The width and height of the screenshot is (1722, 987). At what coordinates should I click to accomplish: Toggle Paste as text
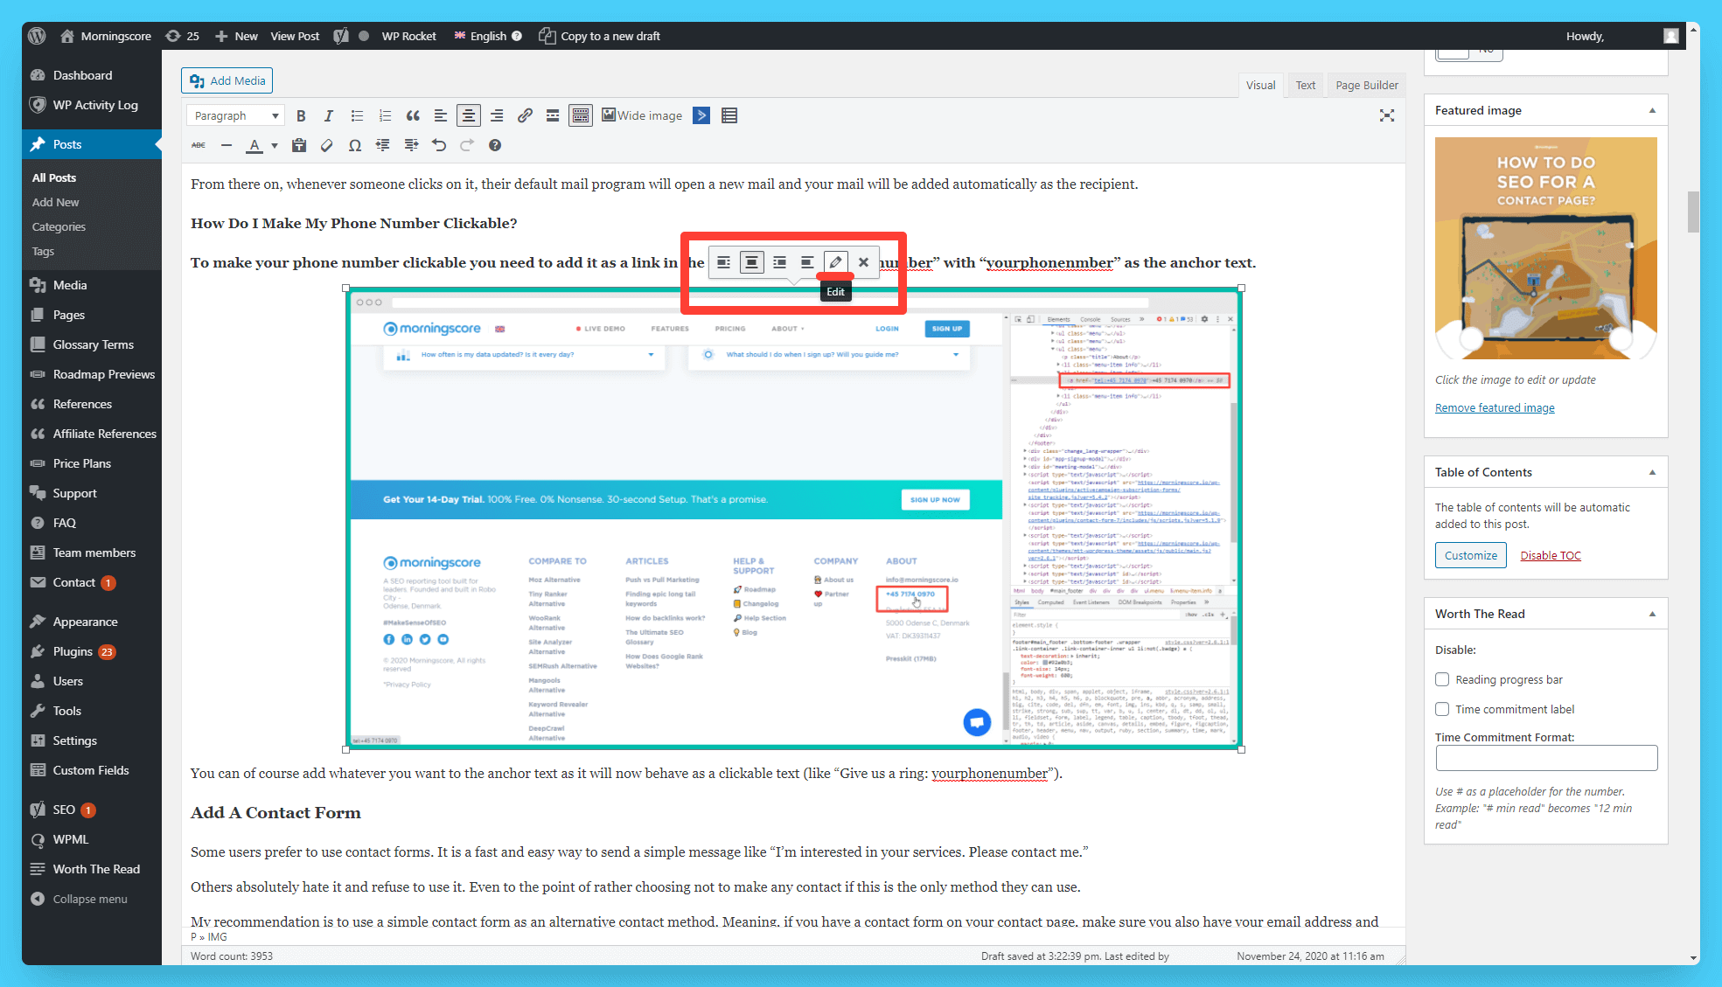(x=299, y=145)
